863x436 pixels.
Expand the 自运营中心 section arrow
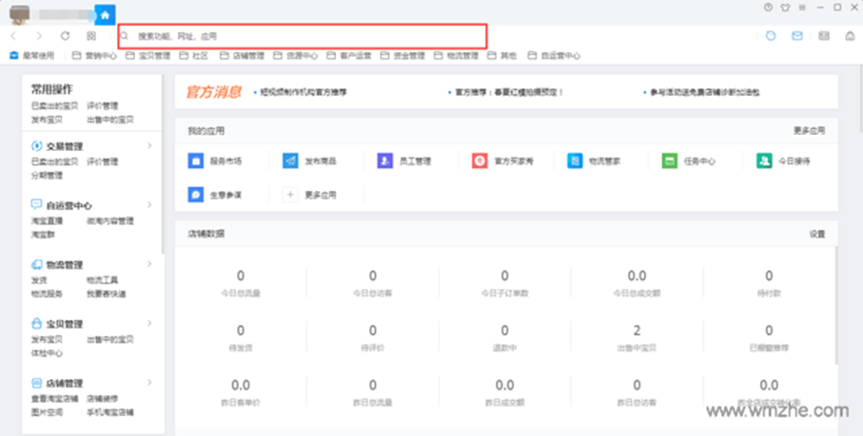[150, 204]
